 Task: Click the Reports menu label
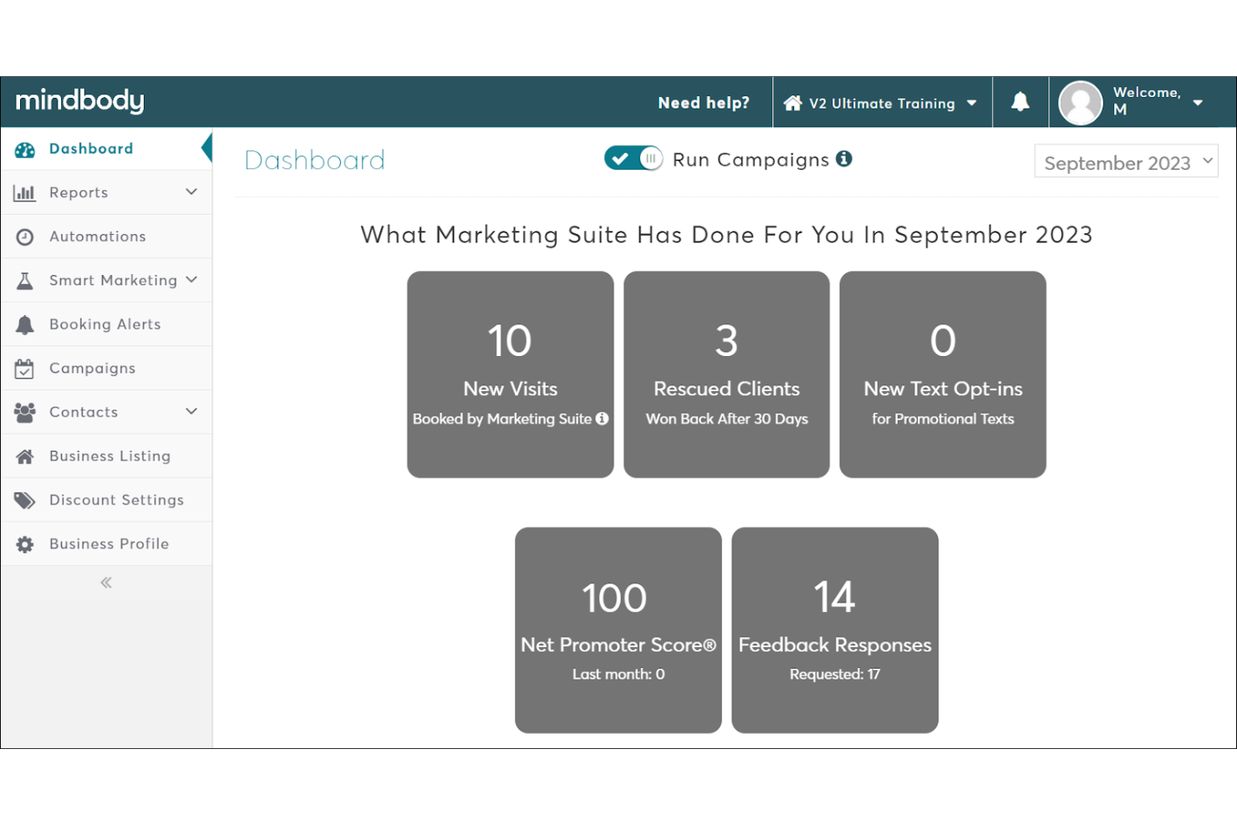[x=79, y=193]
